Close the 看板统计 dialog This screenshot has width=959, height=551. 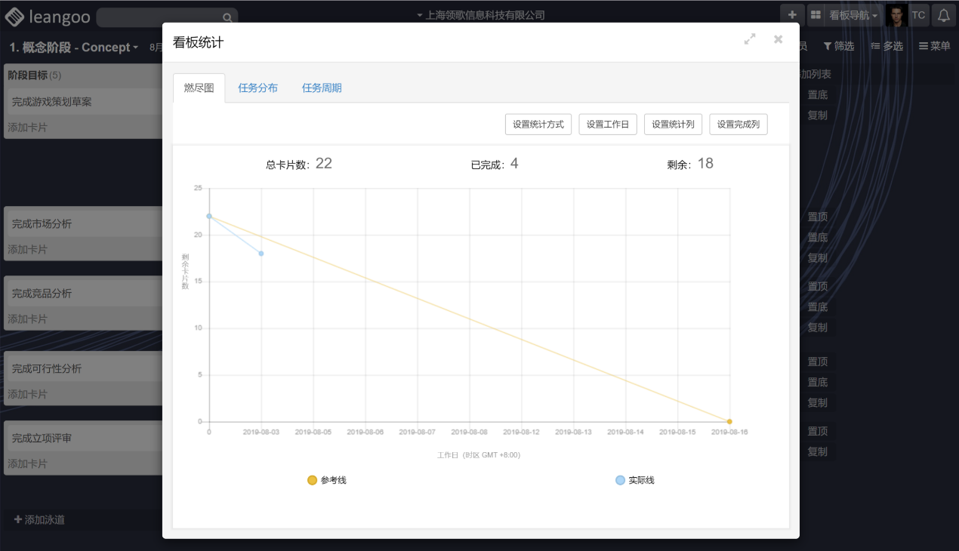click(778, 39)
